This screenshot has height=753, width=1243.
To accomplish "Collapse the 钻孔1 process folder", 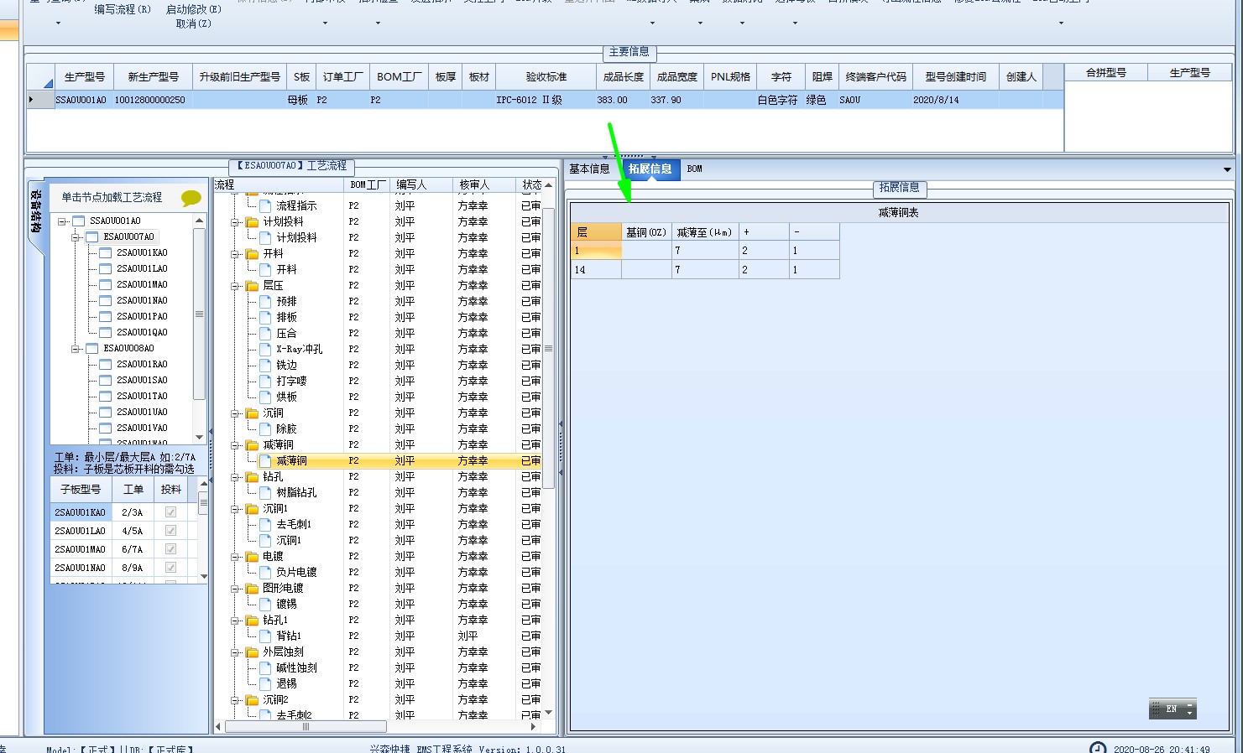I will pyautogui.click(x=236, y=621).
